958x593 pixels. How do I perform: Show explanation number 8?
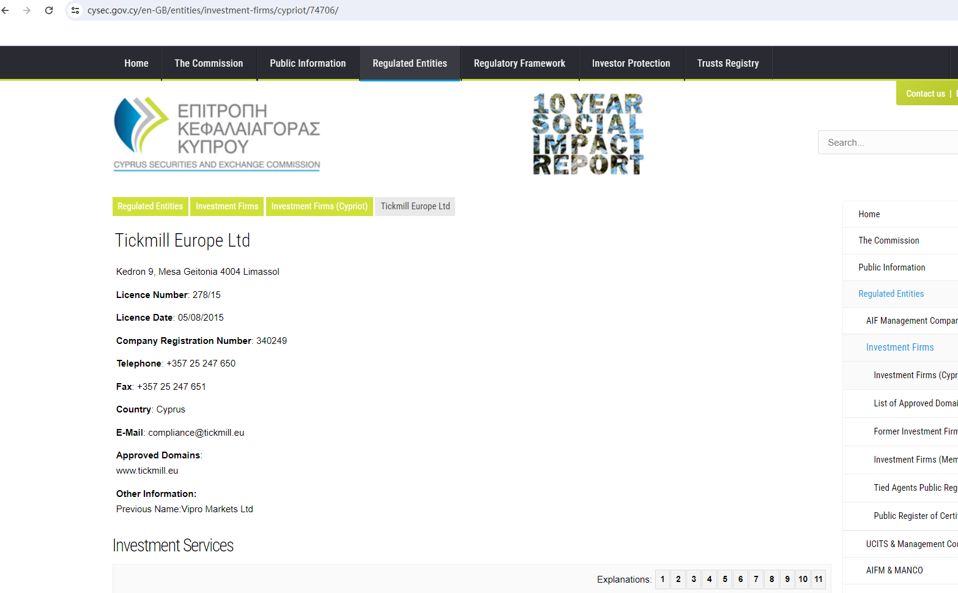772,580
